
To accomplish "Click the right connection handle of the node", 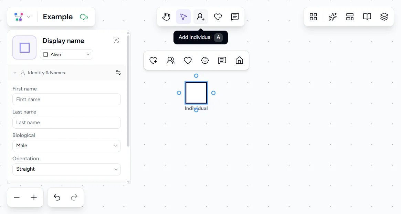I will (213, 93).
